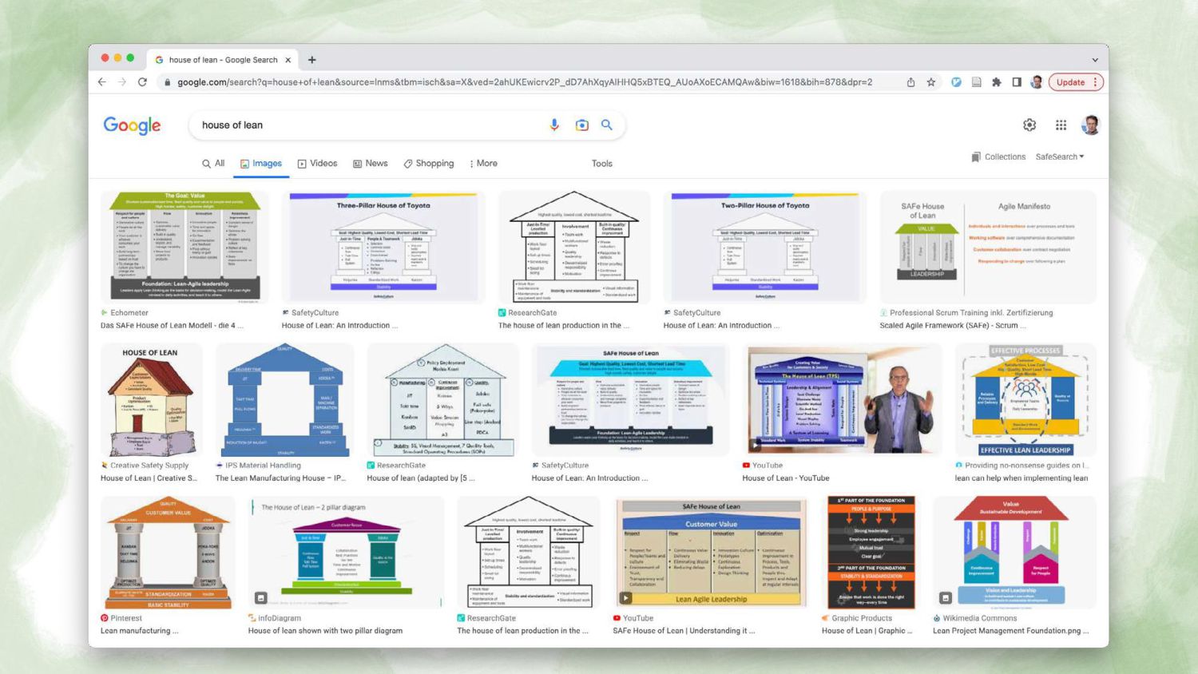Open the Pinterest Lean manufacturing image
This screenshot has width=1198, height=674.
coord(168,553)
